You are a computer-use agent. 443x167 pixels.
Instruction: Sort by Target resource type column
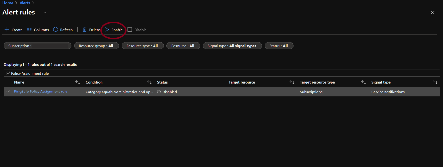tap(363, 82)
